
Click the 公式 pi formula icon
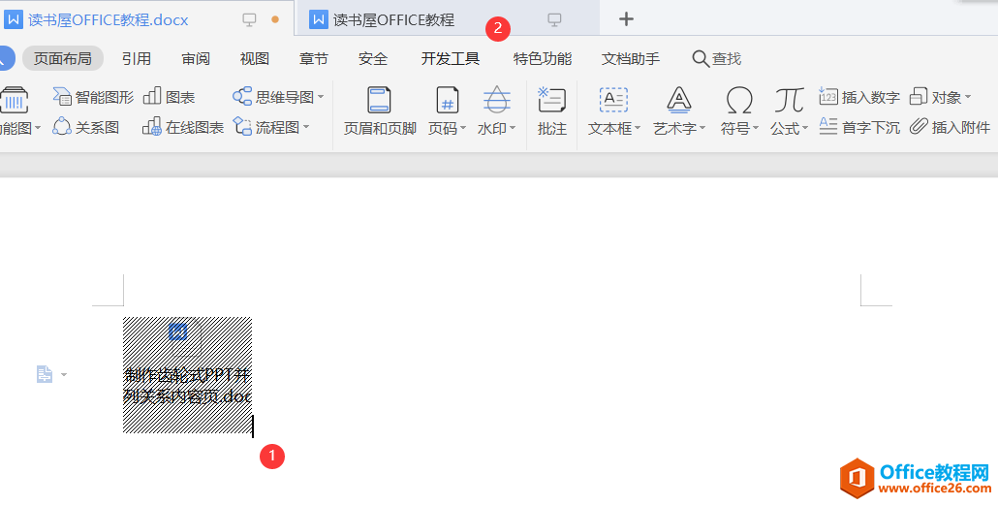click(x=790, y=101)
